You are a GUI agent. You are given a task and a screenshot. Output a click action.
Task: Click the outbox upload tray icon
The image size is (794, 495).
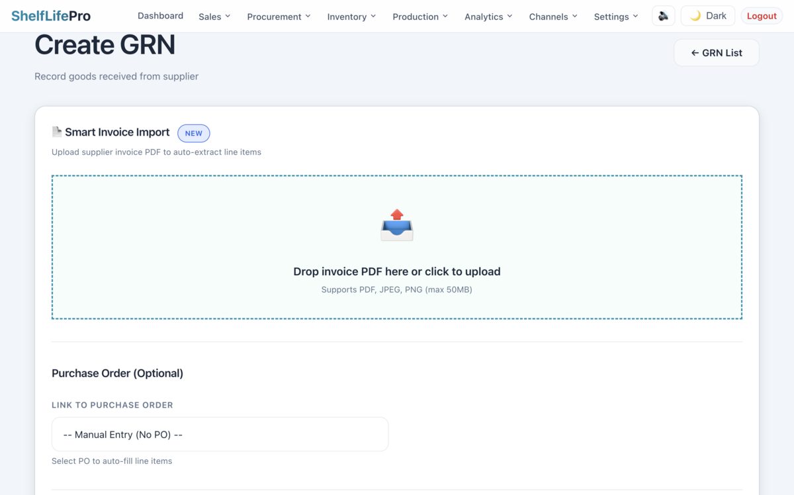(397, 225)
